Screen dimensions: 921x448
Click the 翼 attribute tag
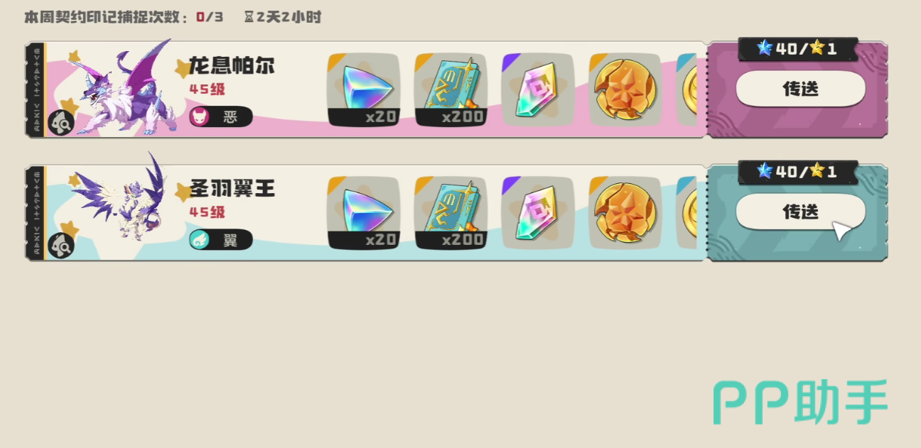click(220, 239)
